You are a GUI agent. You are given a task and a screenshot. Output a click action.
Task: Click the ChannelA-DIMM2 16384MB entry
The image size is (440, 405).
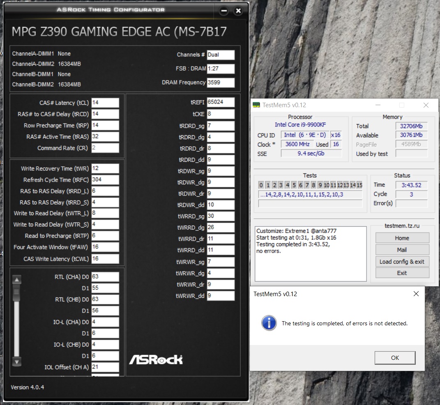[x=46, y=64]
